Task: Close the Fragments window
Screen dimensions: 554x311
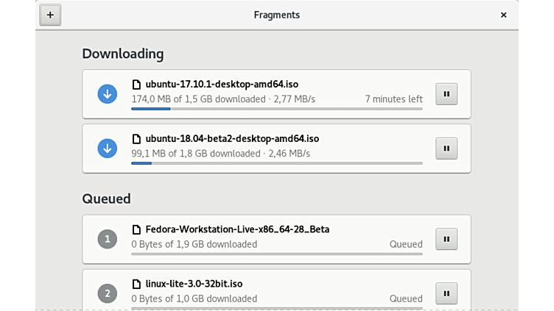Action: tap(504, 15)
